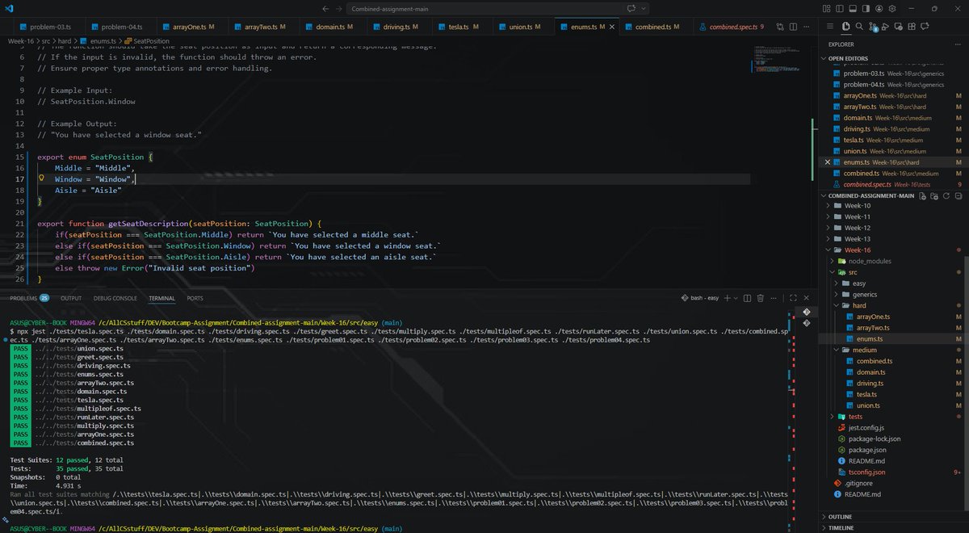Split the terminal

pos(747,298)
